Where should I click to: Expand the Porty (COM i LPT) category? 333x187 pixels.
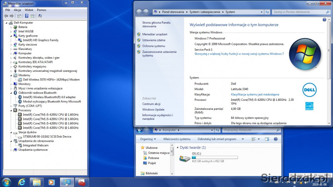tap(11, 106)
